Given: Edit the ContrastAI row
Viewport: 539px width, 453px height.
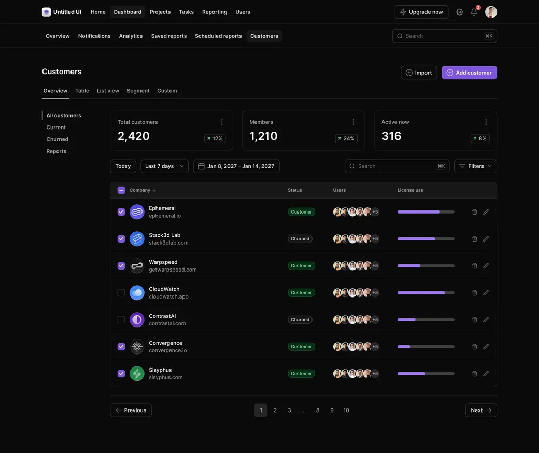Looking at the screenshot, I should (486, 320).
